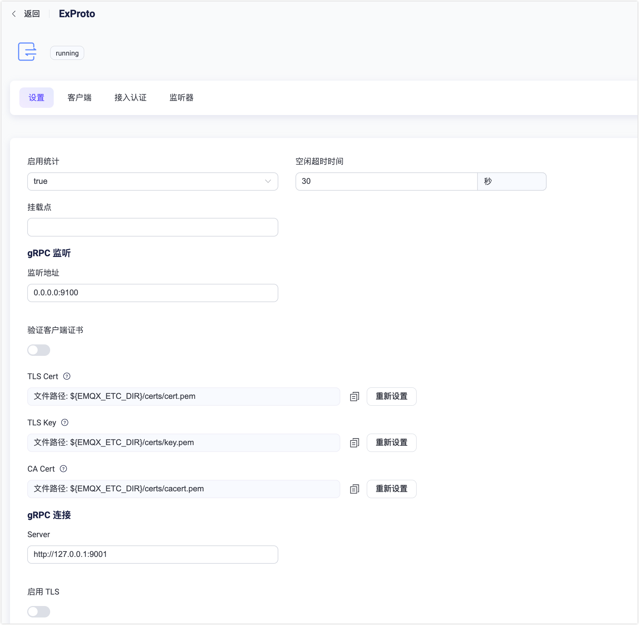Reset the CA Cert with 重新设置
Image resolution: width=639 pixels, height=625 pixels.
[391, 489]
